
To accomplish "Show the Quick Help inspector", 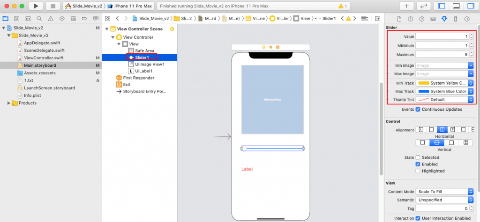I will (421, 19).
